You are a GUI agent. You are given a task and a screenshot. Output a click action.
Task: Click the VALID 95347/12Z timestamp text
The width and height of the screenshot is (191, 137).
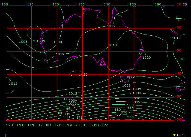(92, 125)
